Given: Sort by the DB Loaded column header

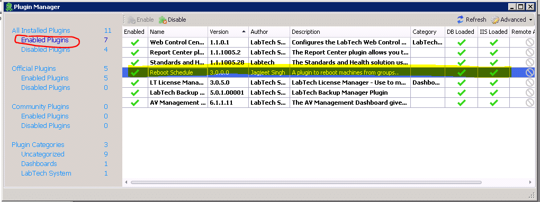Looking at the screenshot, I should tap(461, 32).
